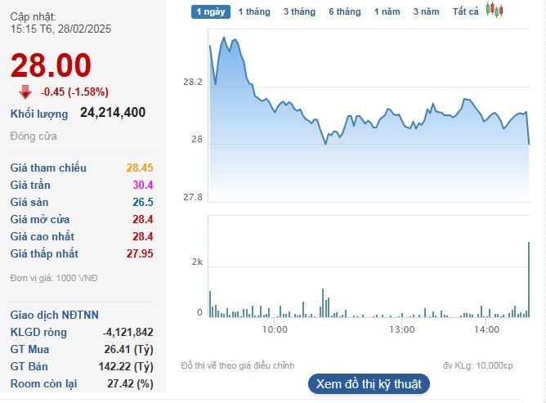Click the 13:00 time axis label
This screenshot has width=546, height=403.
402,329
